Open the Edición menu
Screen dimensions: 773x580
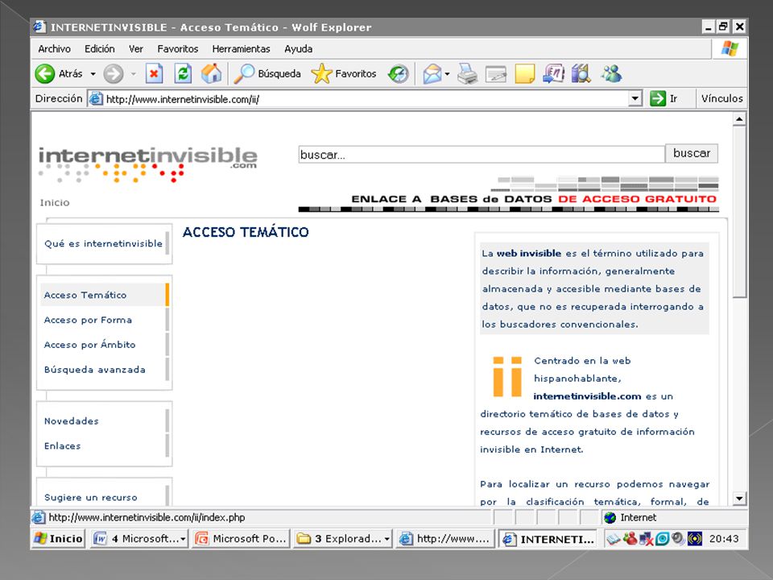click(x=100, y=49)
